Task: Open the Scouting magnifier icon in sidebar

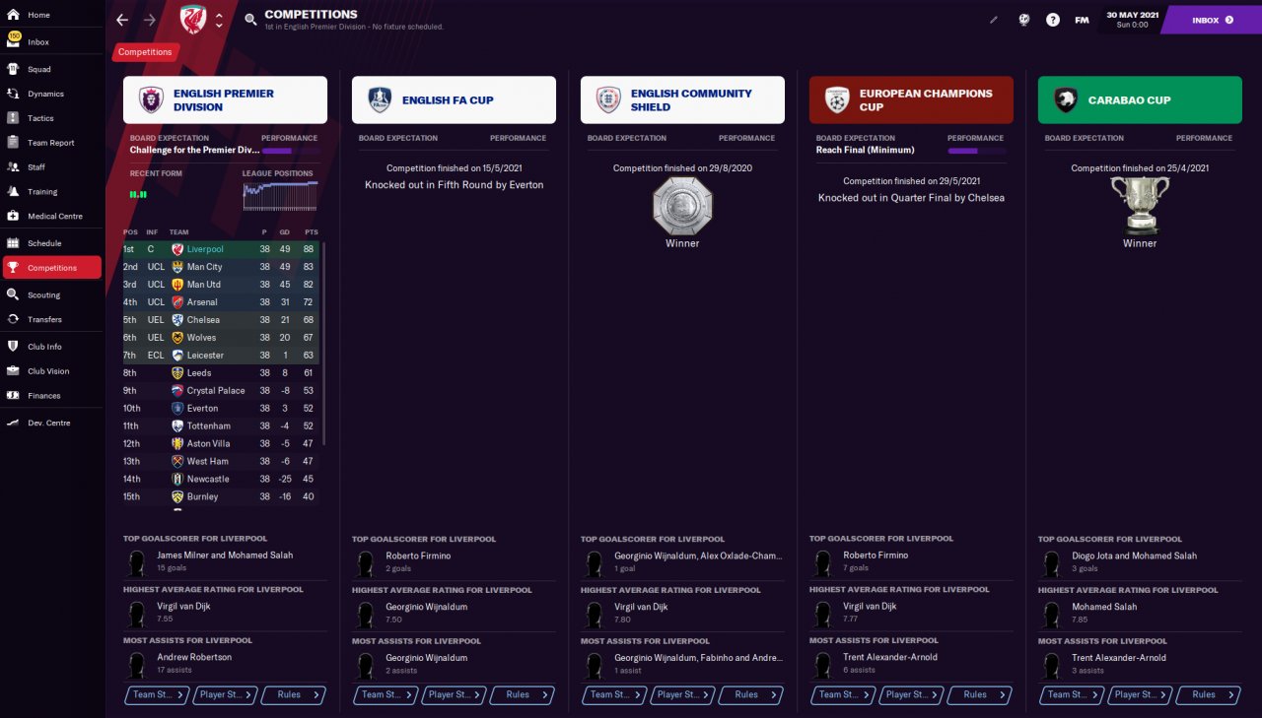Action: [x=13, y=295]
